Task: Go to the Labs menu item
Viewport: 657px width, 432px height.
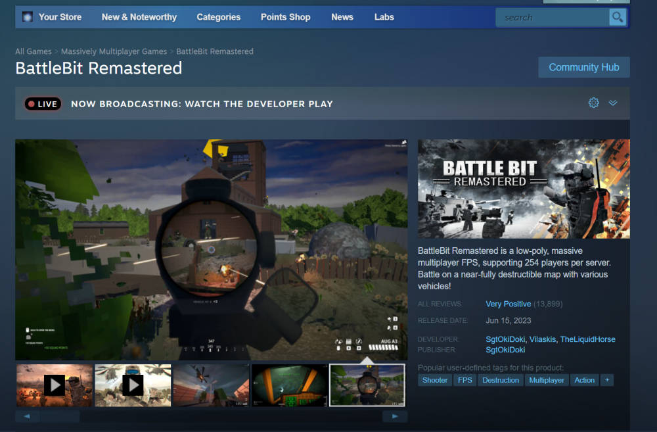Action: point(384,17)
